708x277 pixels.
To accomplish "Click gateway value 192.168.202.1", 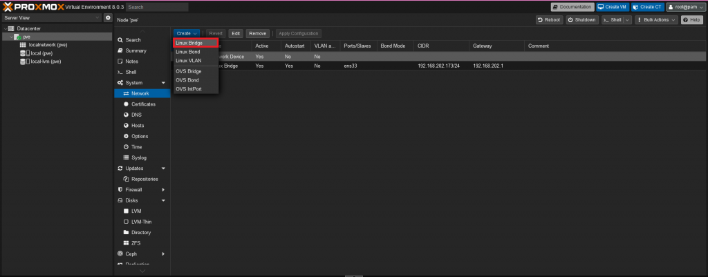I will tap(488, 66).
